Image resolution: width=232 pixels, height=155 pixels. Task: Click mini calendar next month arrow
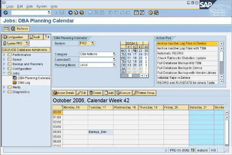147,76
